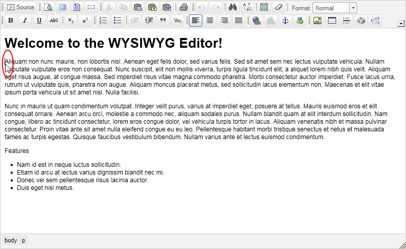Viewport: 406px width, 249px height.
Task: Click list item 'Duis eget nisl metus.'
Action: click(x=45, y=188)
